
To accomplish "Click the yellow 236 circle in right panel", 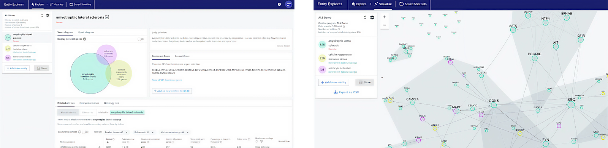I will pyautogui.click(x=322, y=58).
